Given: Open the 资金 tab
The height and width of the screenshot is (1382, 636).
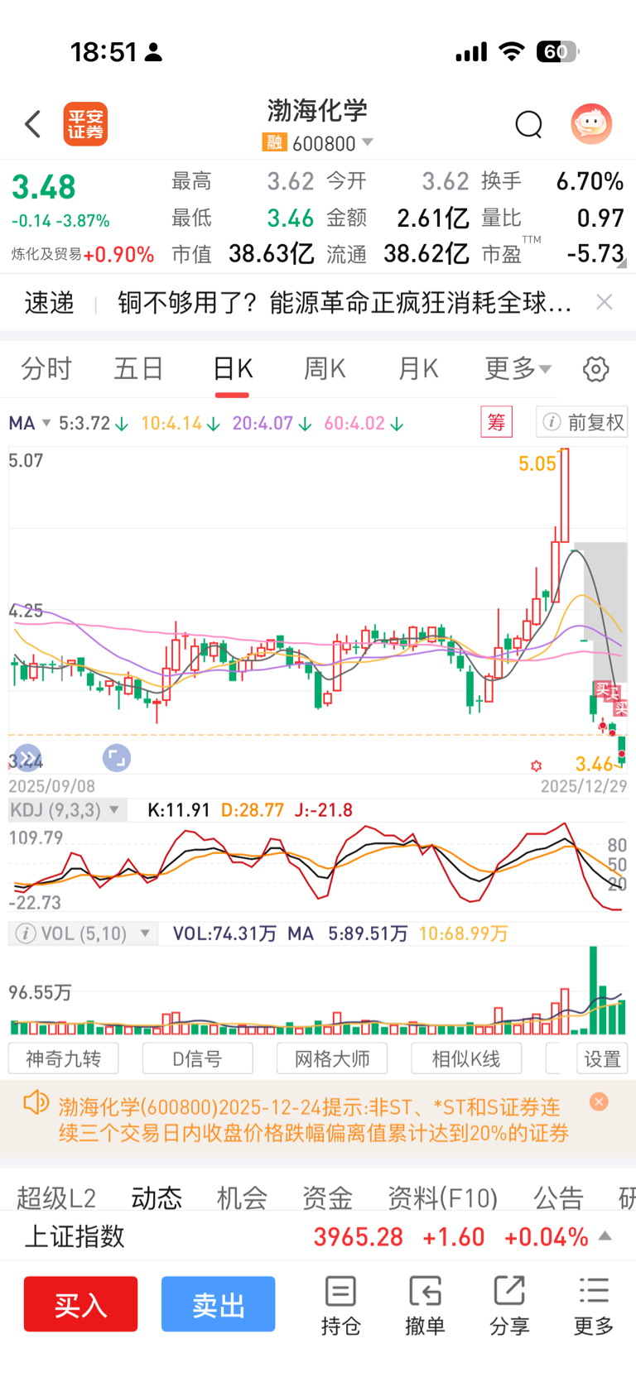Looking at the screenshot, I should [x=327, y=1197].
